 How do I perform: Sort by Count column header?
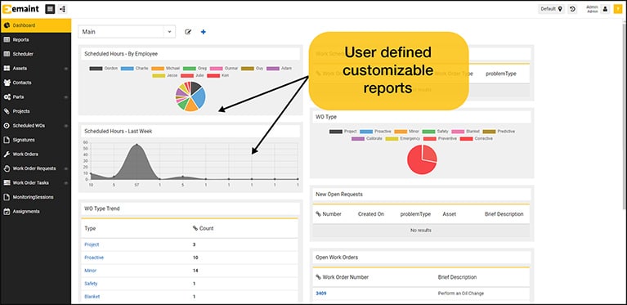203,229
